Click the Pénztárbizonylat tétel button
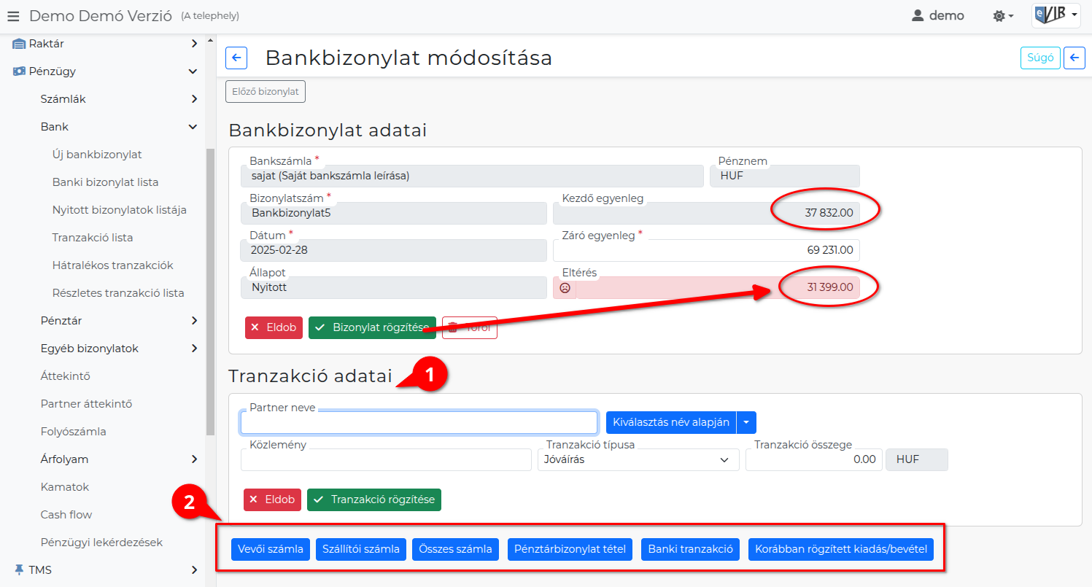 pos(570,549)
